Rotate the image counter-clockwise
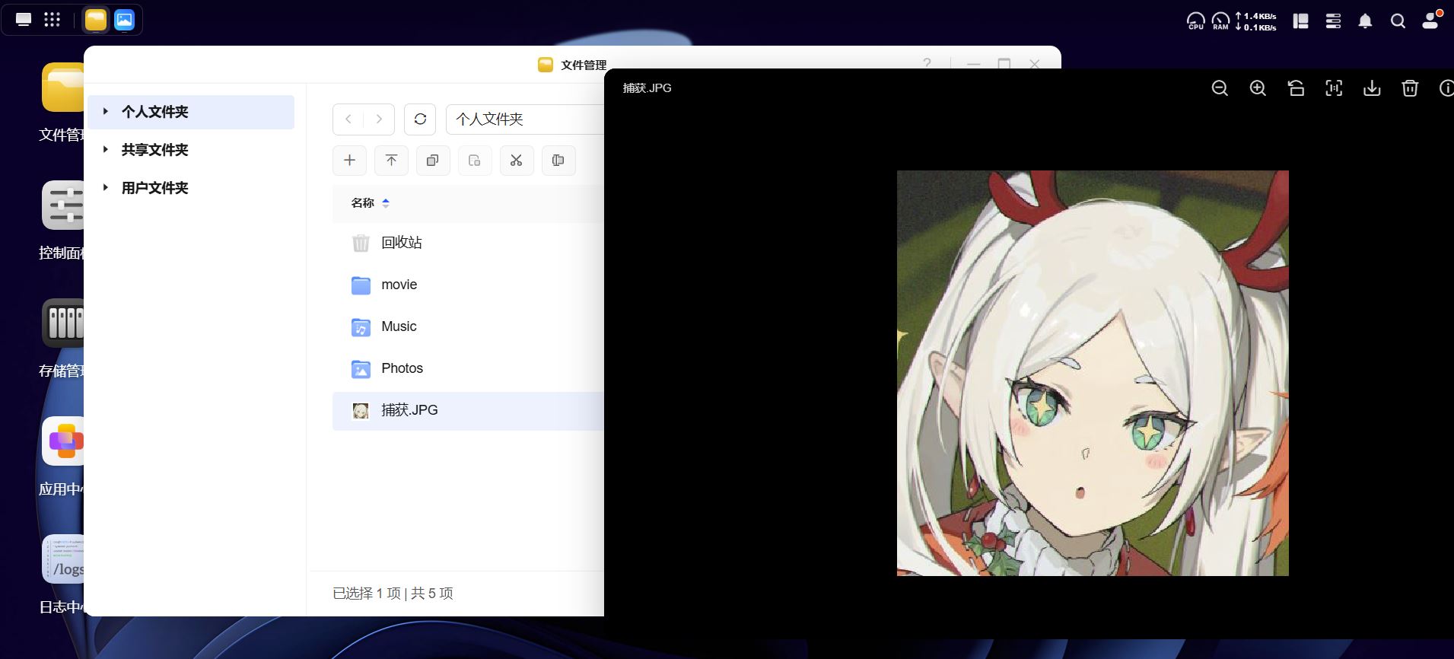The height and width of the screenshot is (659, 1454). [1296, 88]
